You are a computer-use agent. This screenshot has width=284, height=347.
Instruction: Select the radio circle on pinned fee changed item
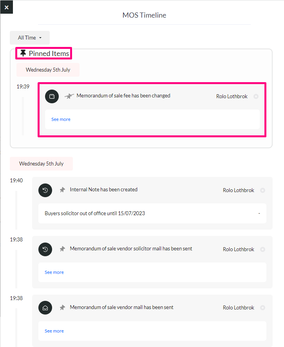256,97
